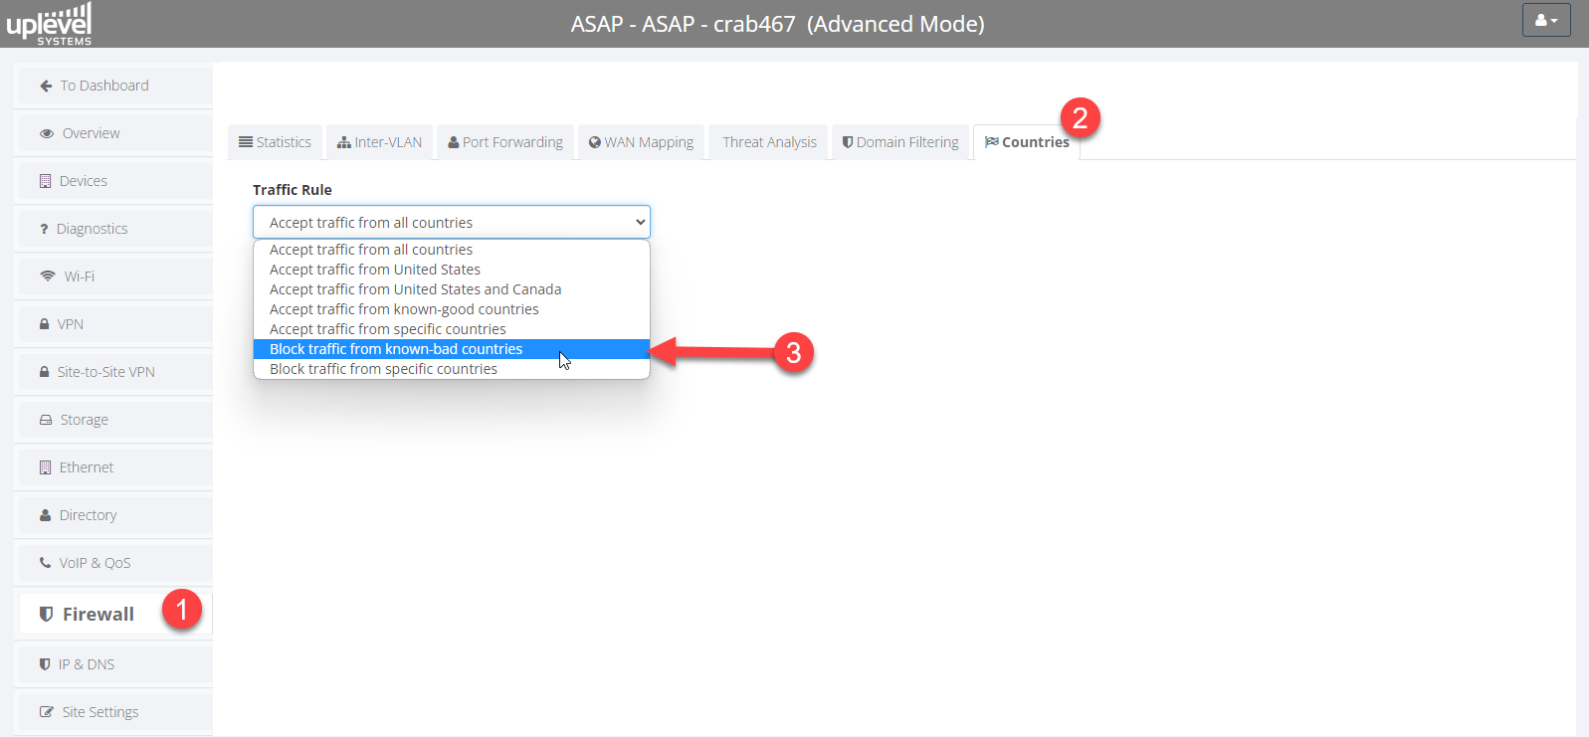Screen dimensions: 1589x737
Task: Collapse the Traffic Rule dropdown
Action: [452, 222]
